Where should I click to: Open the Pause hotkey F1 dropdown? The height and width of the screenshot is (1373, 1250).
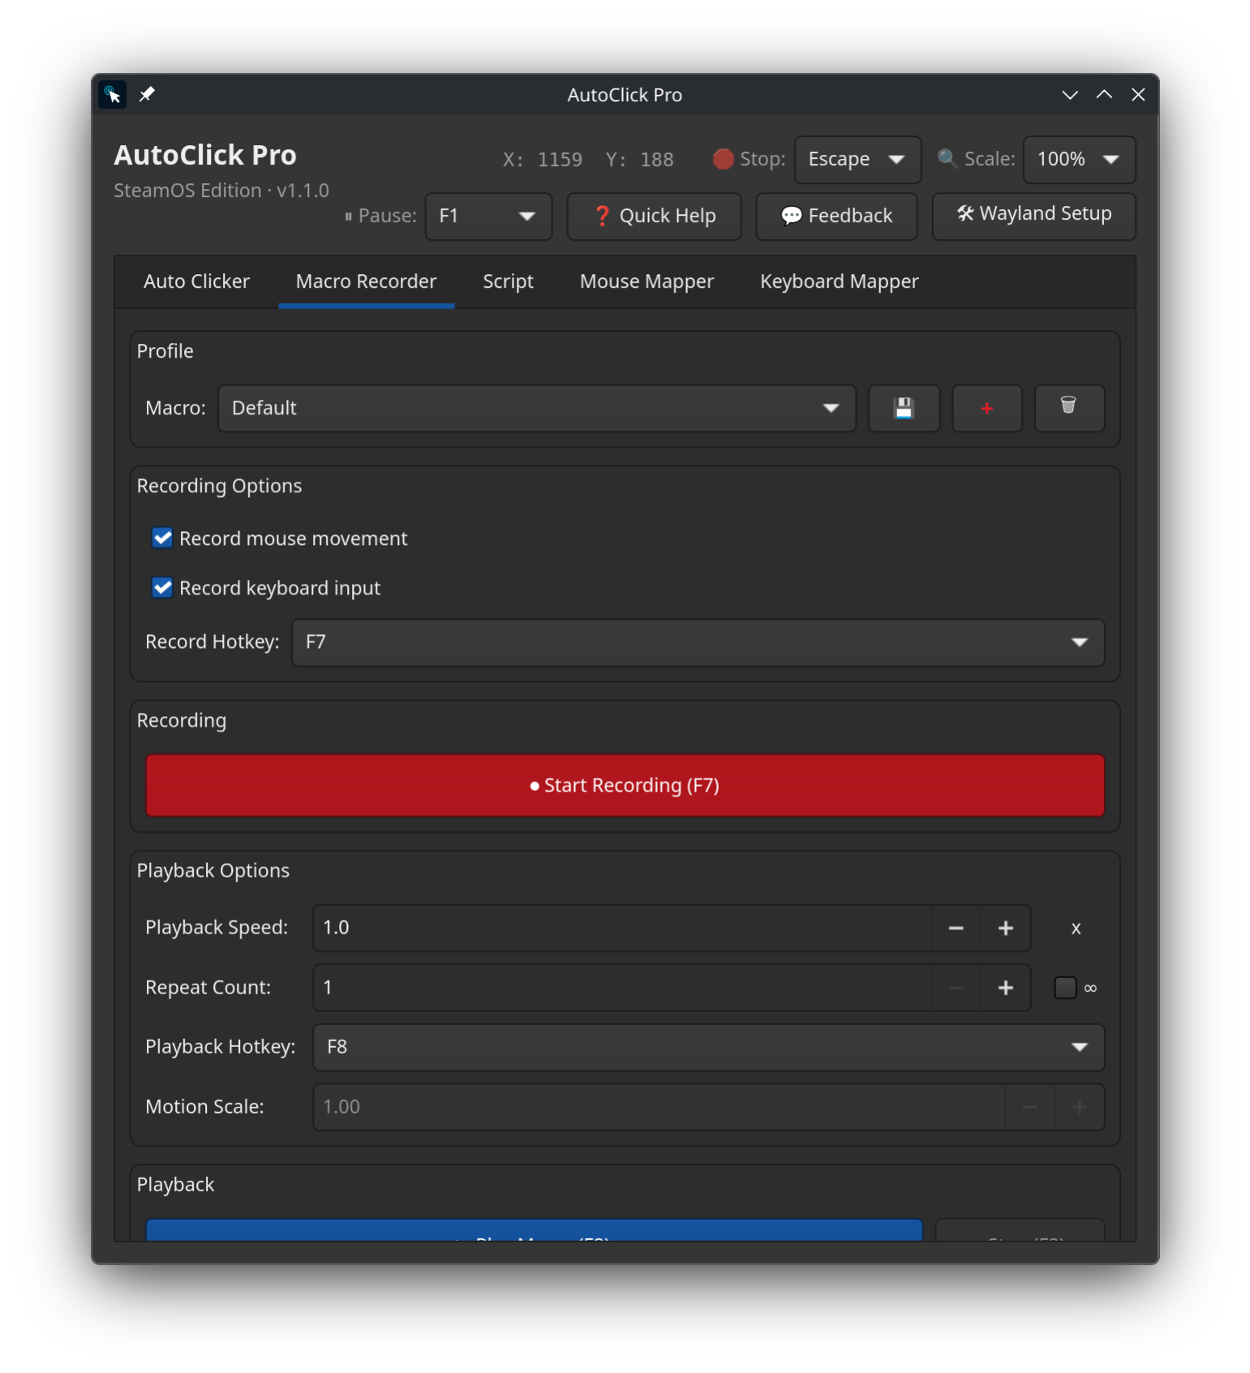(488, 217)
